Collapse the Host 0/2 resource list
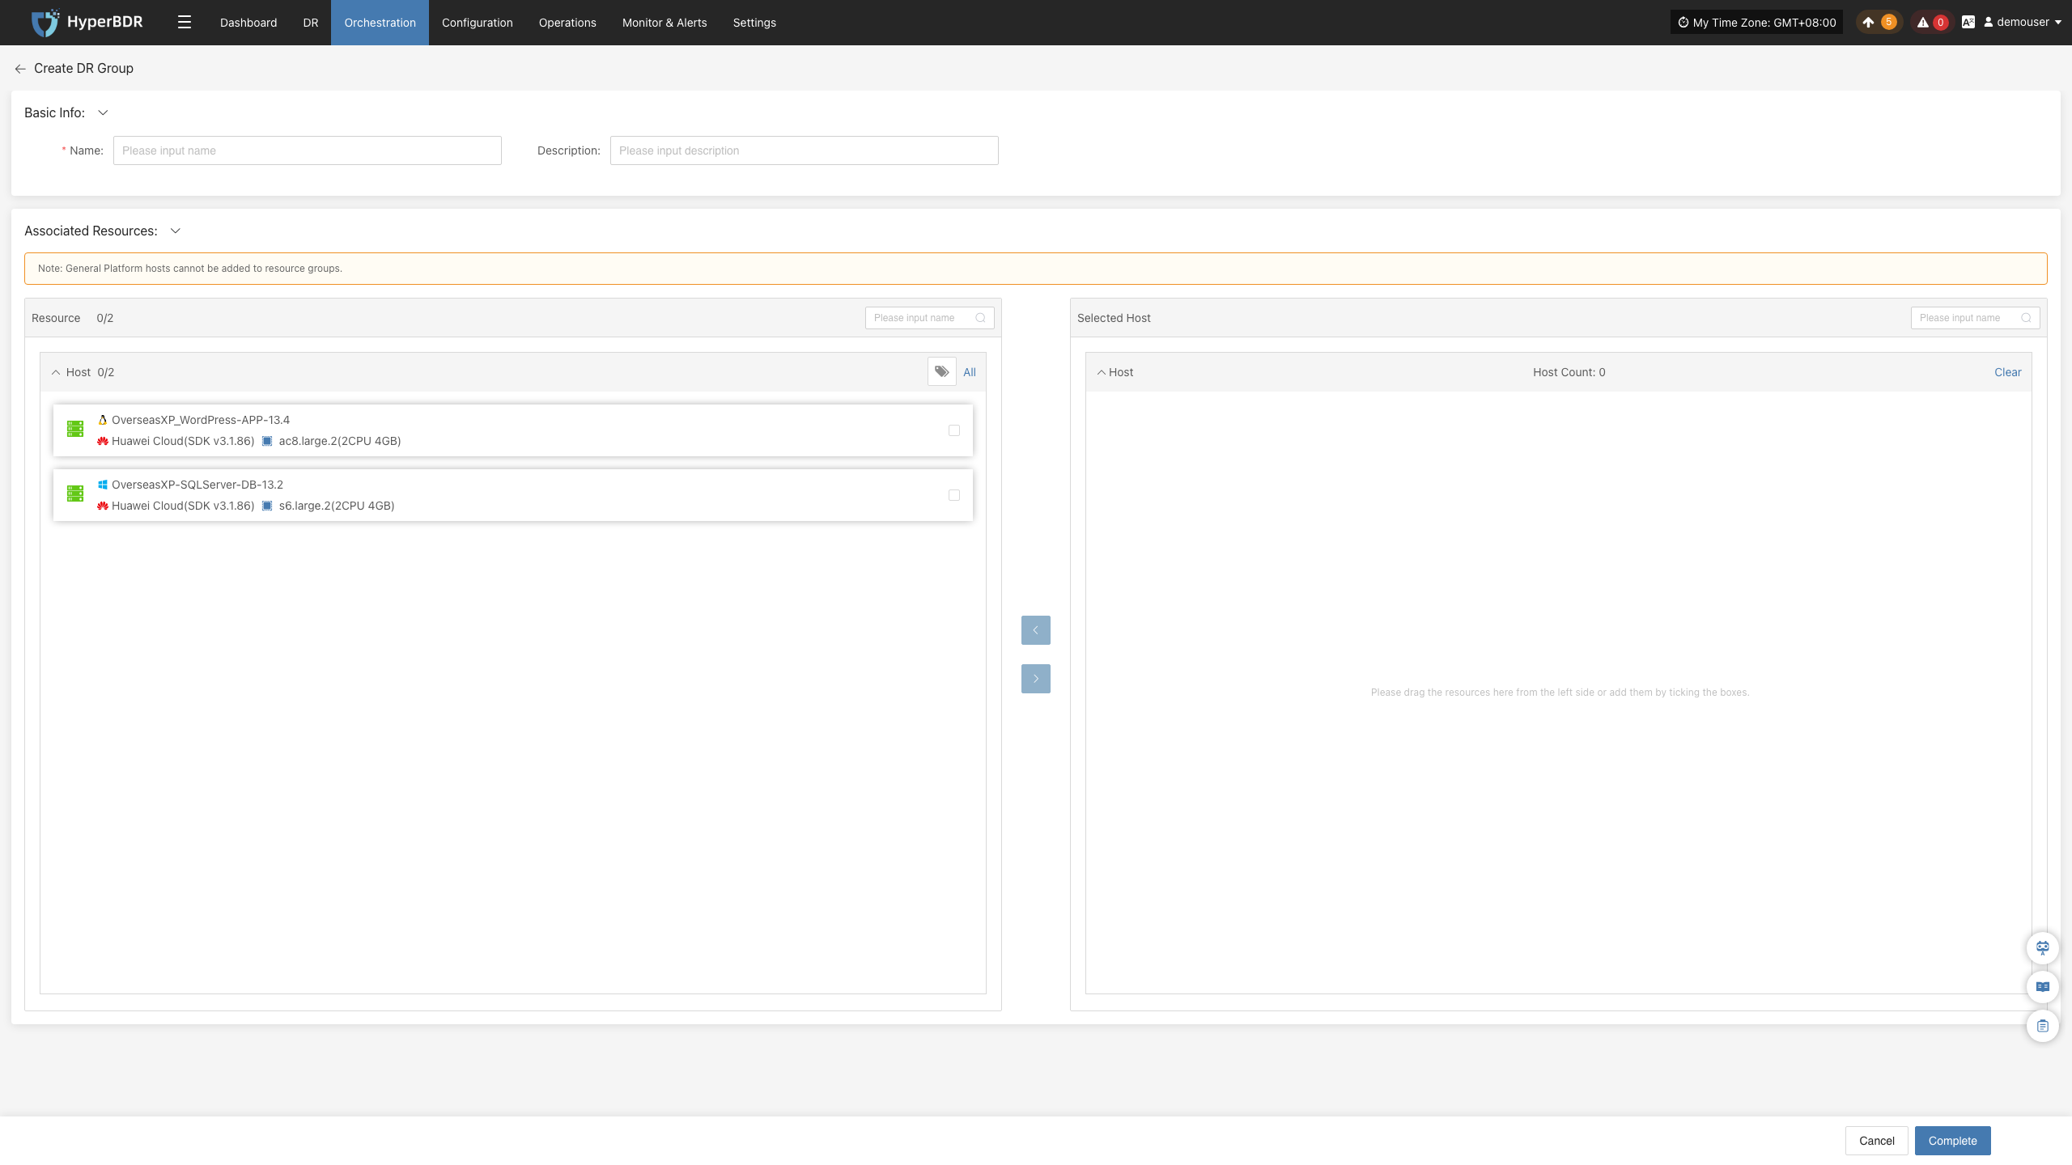Viewport: 2072px width, 1165px height. 56,373
